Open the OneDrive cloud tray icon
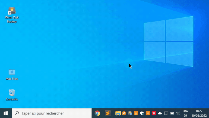209x118 pixels. (x=160, y=113)
